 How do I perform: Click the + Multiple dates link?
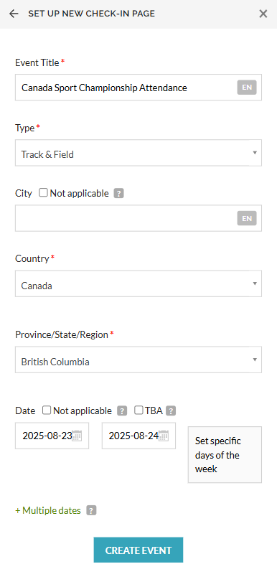point(48,511)
